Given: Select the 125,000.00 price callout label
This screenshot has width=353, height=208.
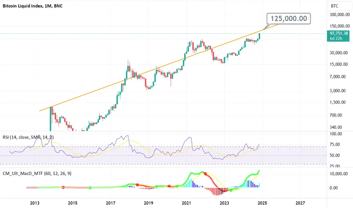Looking at the screenshot, I should 289,19.
